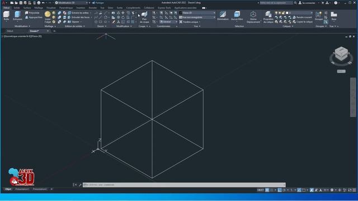This screenshot has width=358, height=201.
Task: Click the Print icon in quick access toolbar
Action: (39, 3)
